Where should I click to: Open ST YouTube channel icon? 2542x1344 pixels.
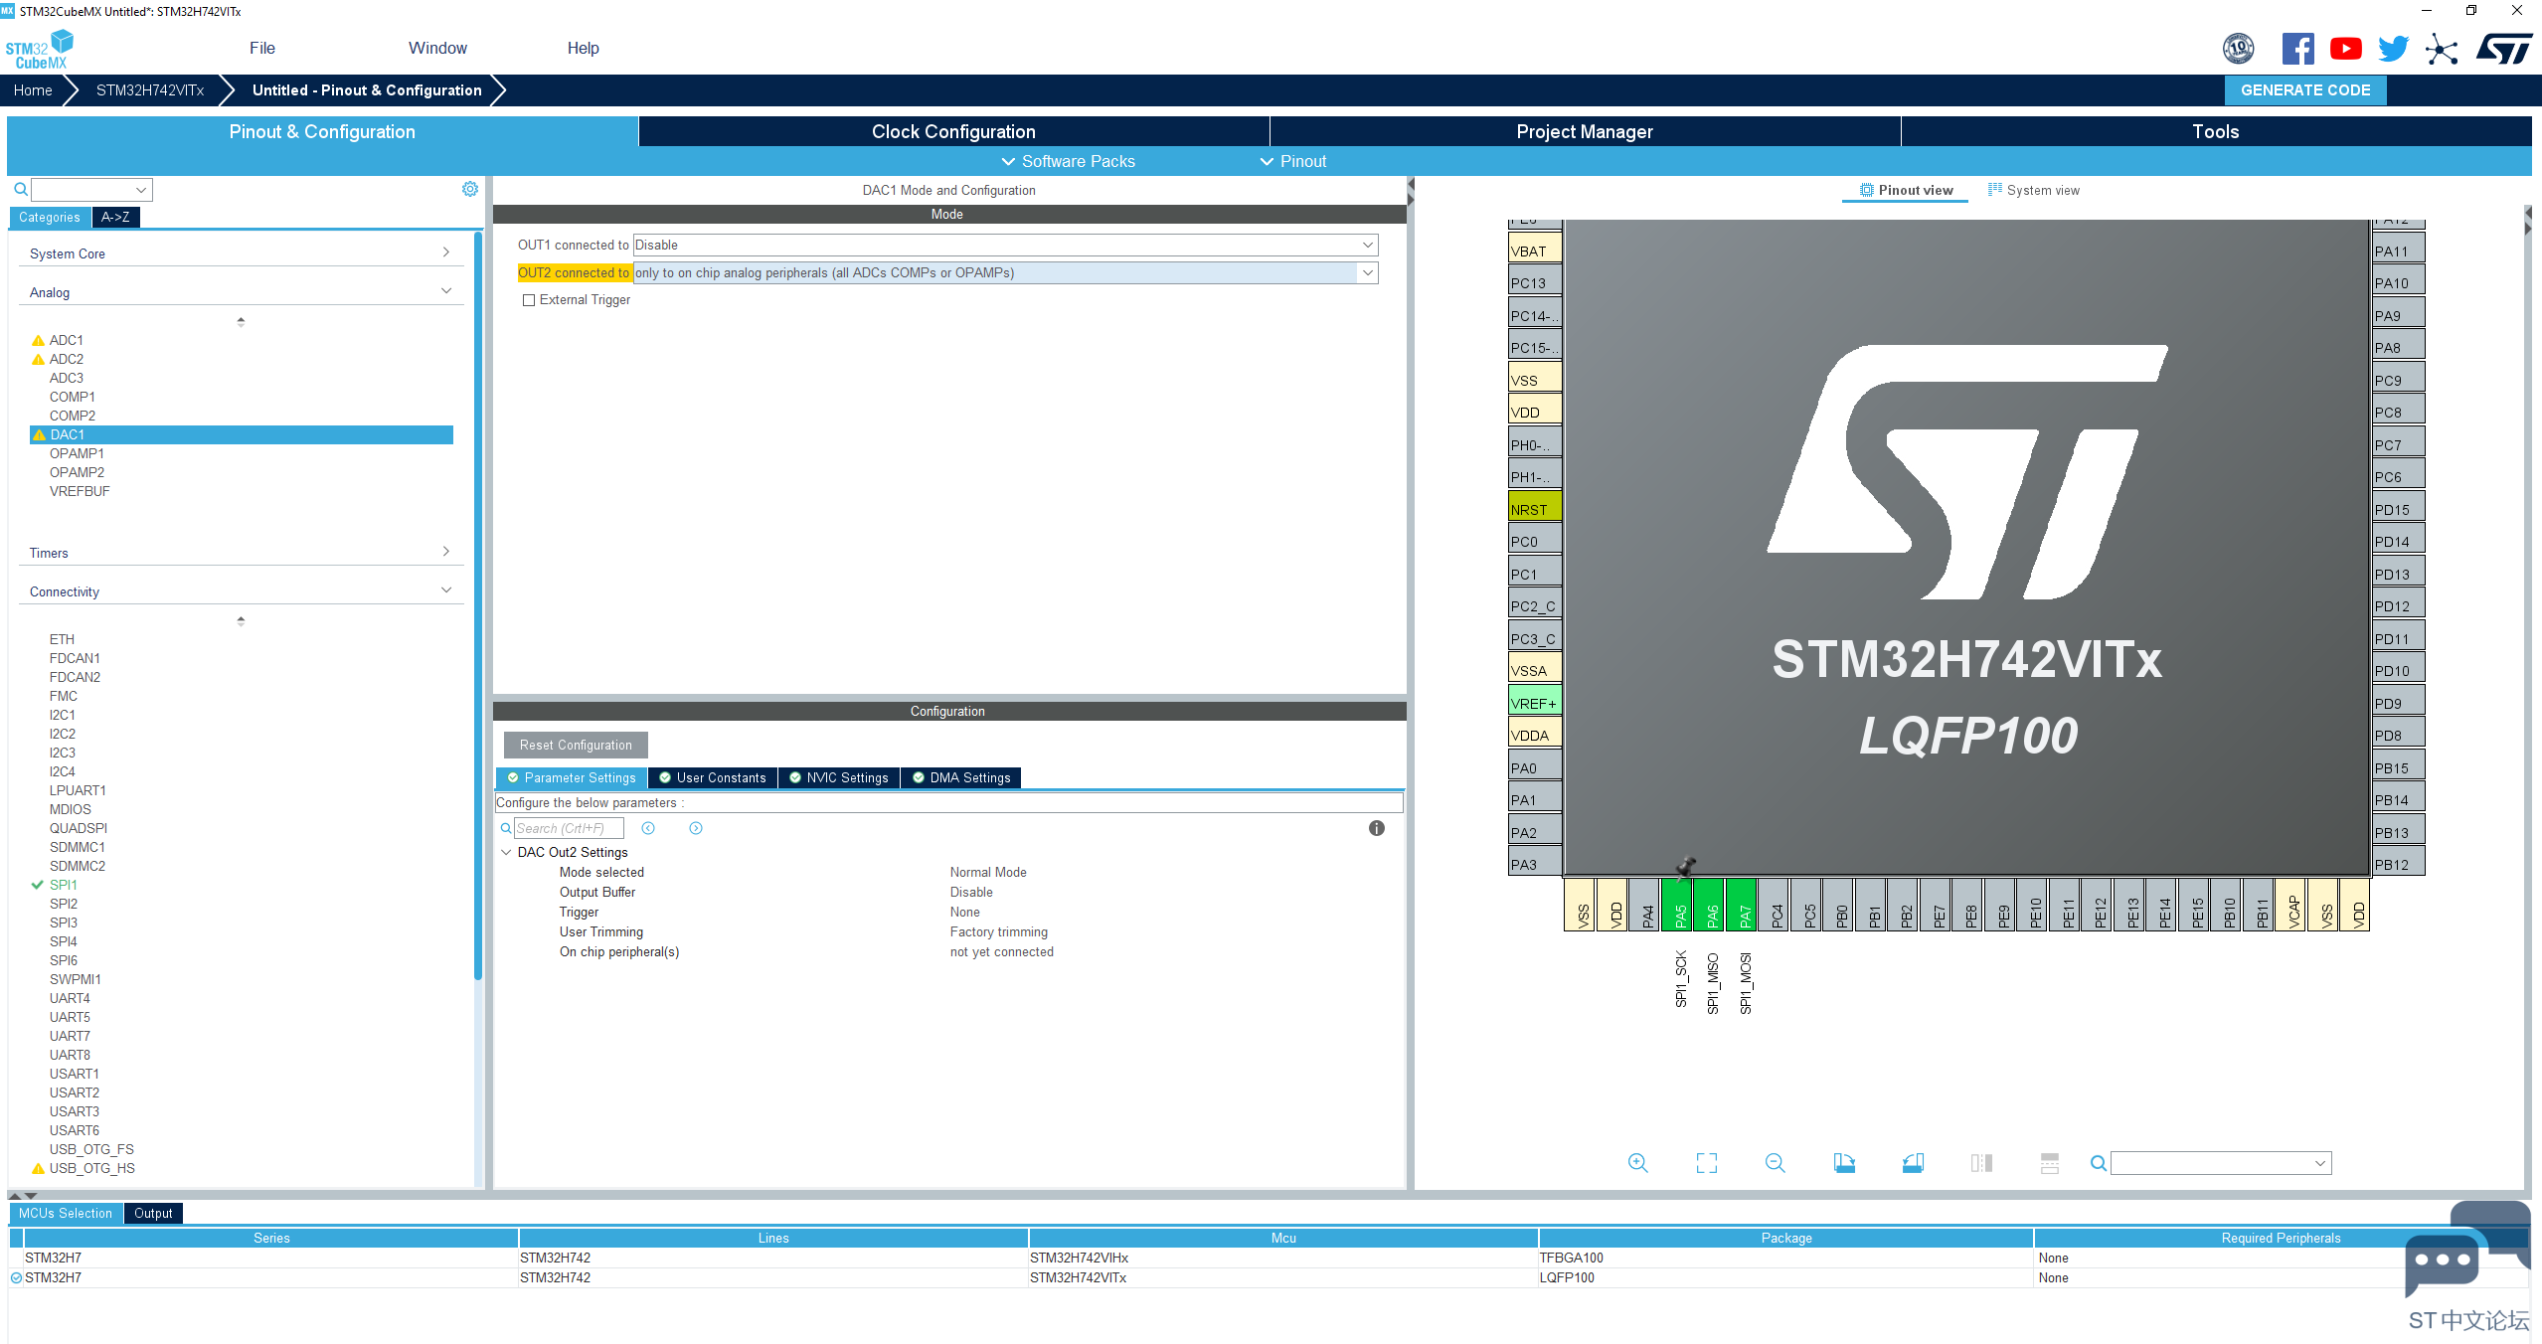coord(2346,48)
